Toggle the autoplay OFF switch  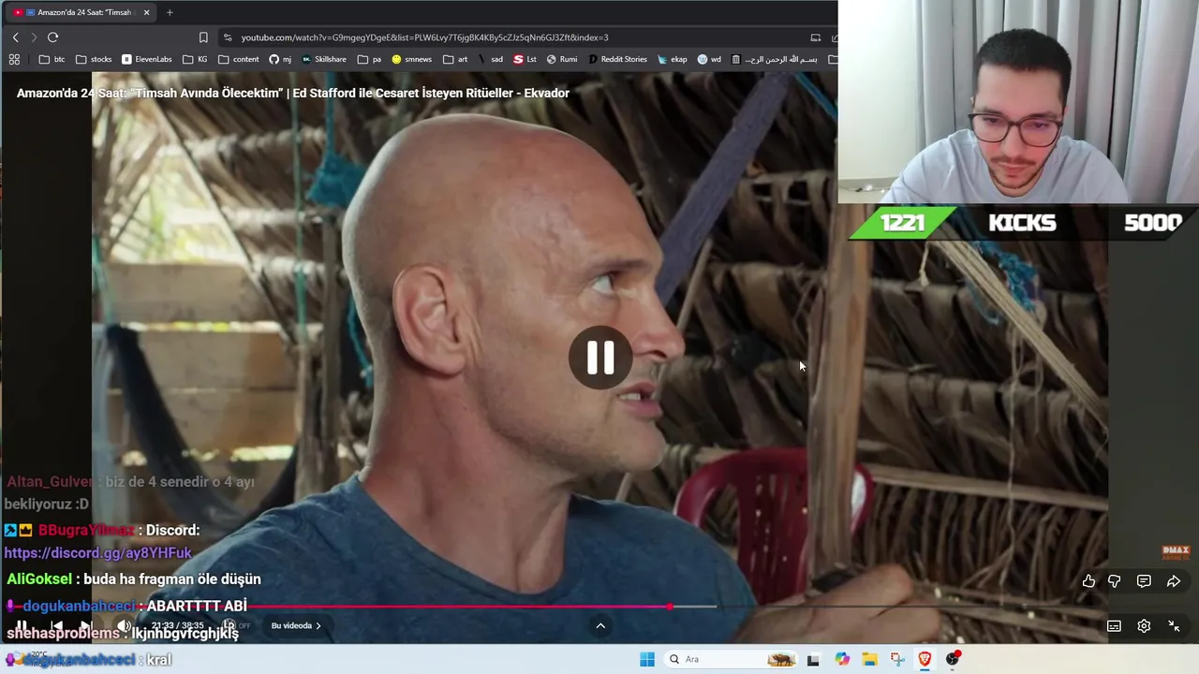pyautogui.click(x=236, y=625)
